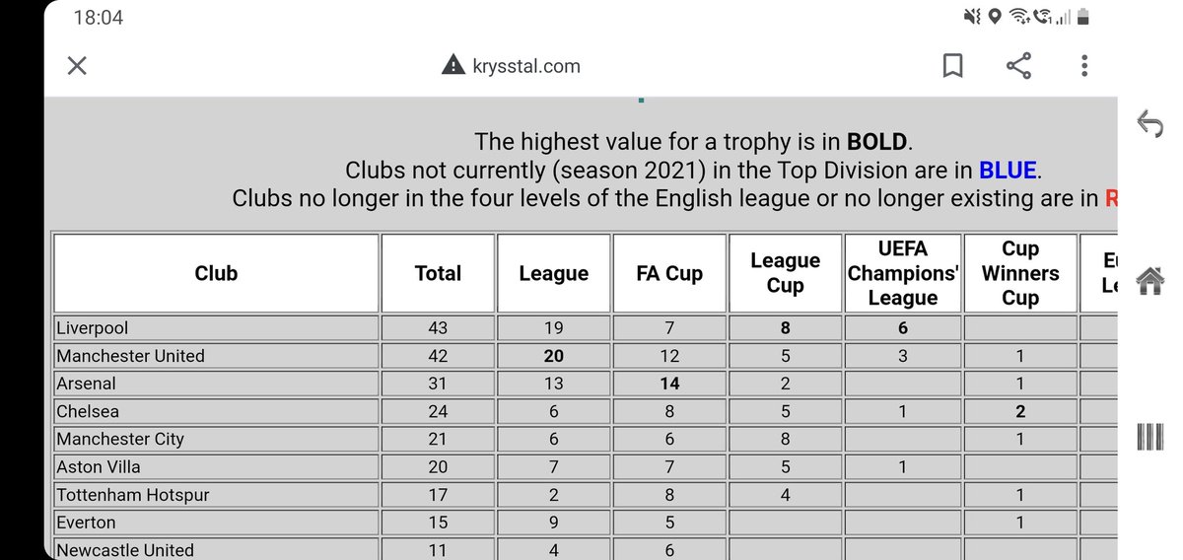Select the Total column header
Image resolution: width=1183 pixels, height=560 pixels.
(x=438, y=273)
